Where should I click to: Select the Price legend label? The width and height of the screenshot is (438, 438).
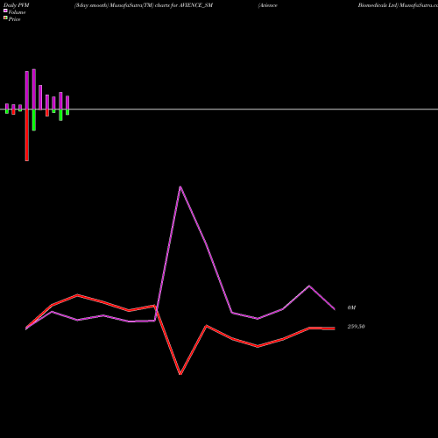pyautogui.click(x=14, y=19)
